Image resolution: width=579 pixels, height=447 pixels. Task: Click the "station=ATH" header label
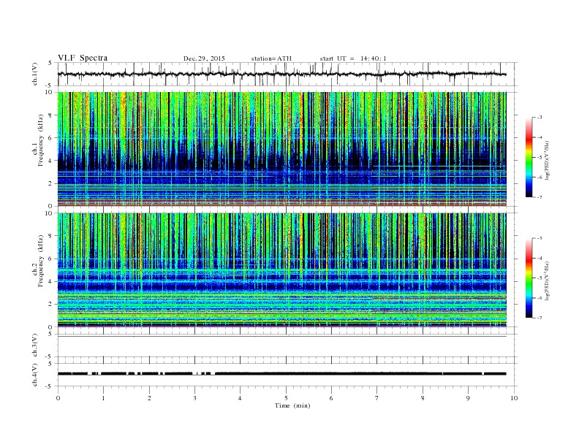(271, 58)
